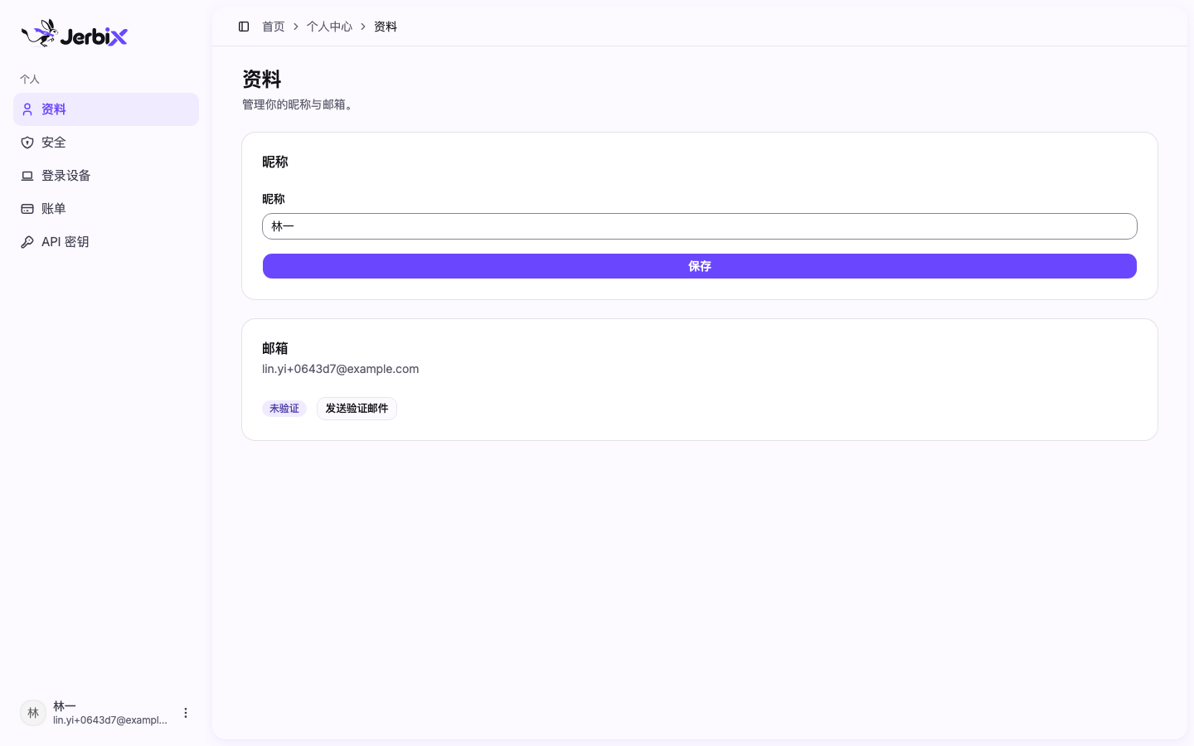
Task: Click the 个人 sidebar group label
Action: pyautogui.click(x=30, y=80)
